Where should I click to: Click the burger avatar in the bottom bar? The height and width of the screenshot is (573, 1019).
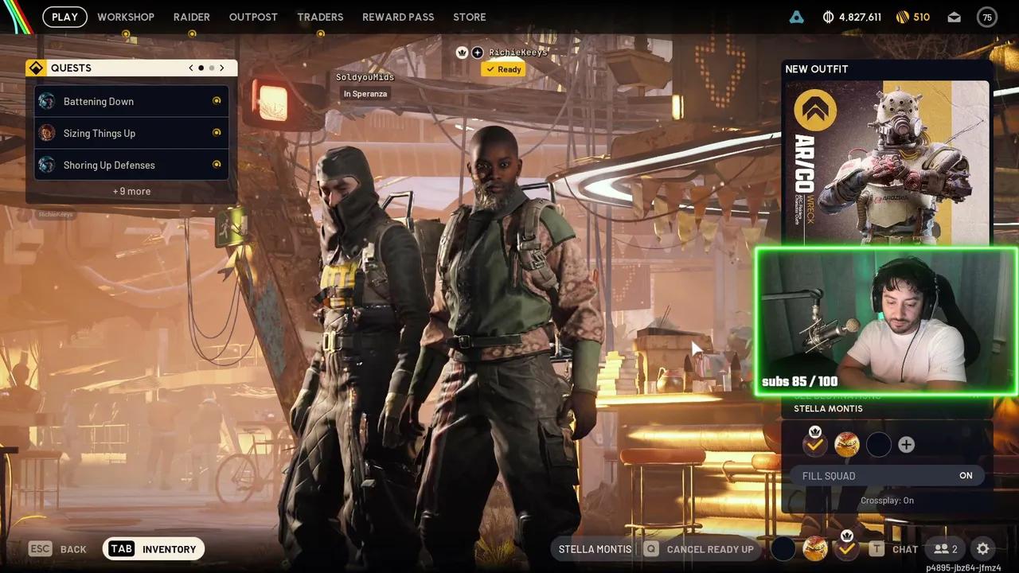coord(814,548)
